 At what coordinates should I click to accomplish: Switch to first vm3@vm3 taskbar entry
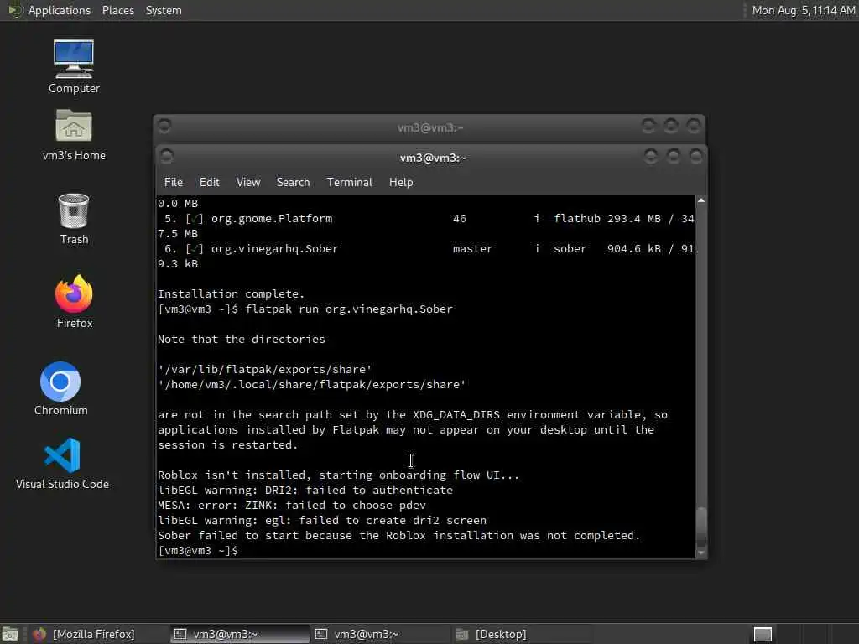pos(239,634)
